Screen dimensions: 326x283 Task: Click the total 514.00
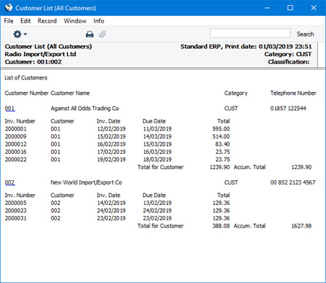(x=221, y=136)
